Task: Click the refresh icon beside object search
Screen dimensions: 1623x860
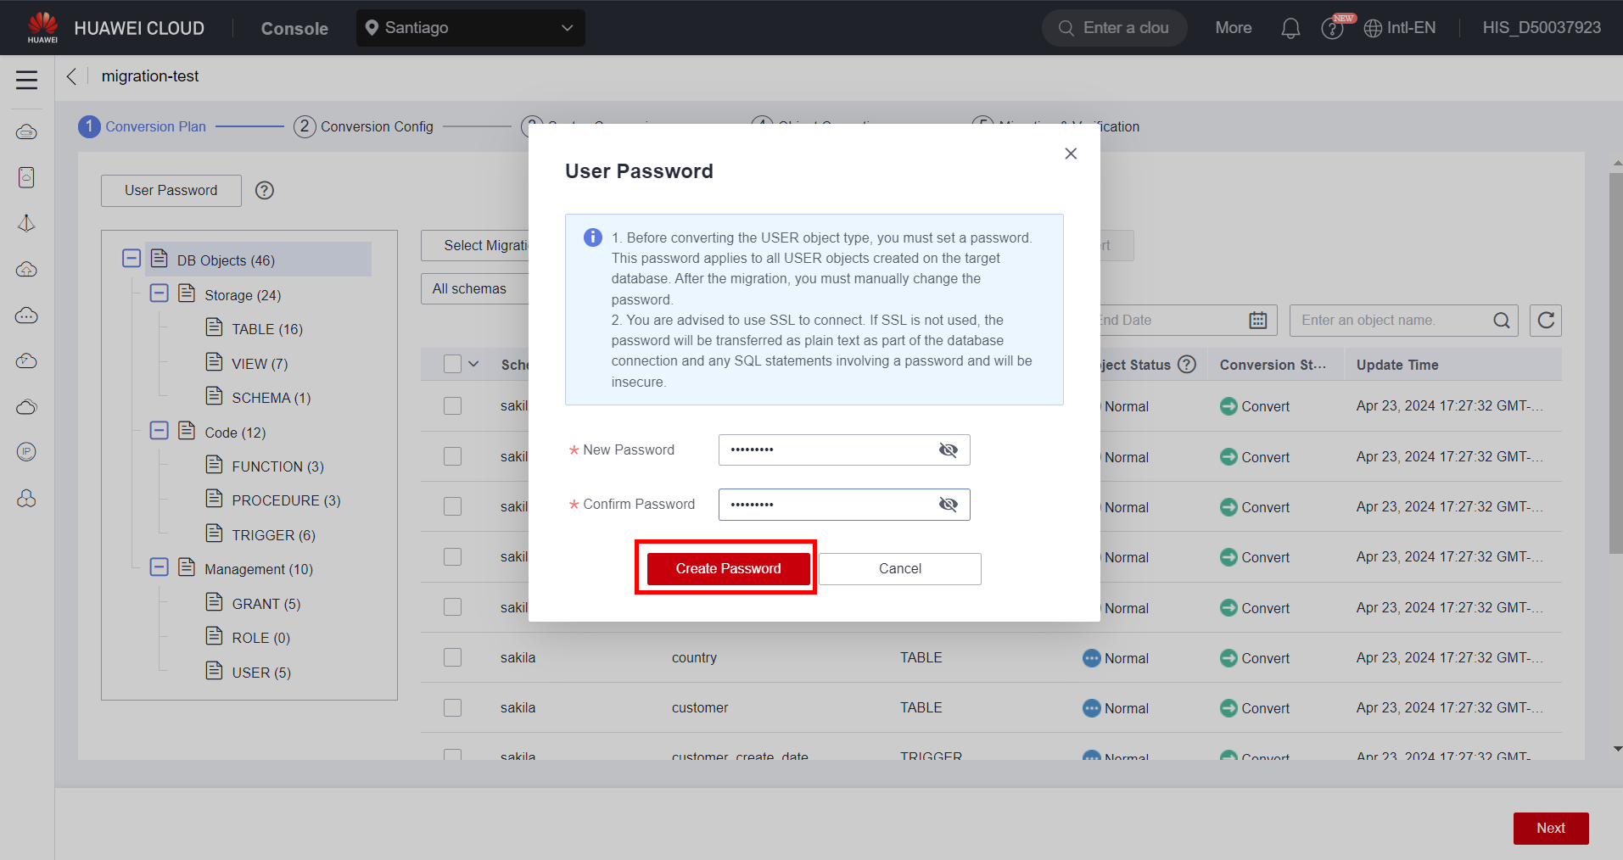Action: [x=1545, y=321]
